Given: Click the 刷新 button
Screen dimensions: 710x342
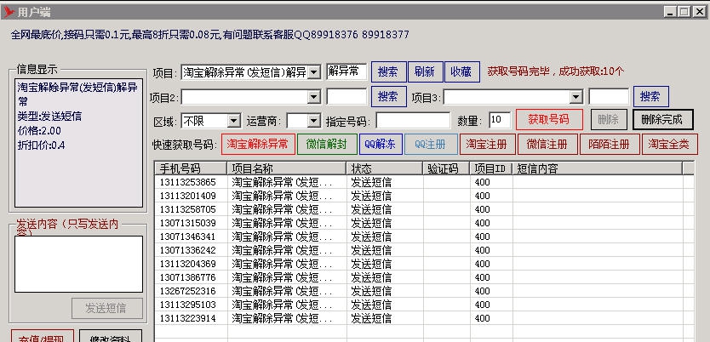Looking at the screenshot, I should [x=425, y=72].
